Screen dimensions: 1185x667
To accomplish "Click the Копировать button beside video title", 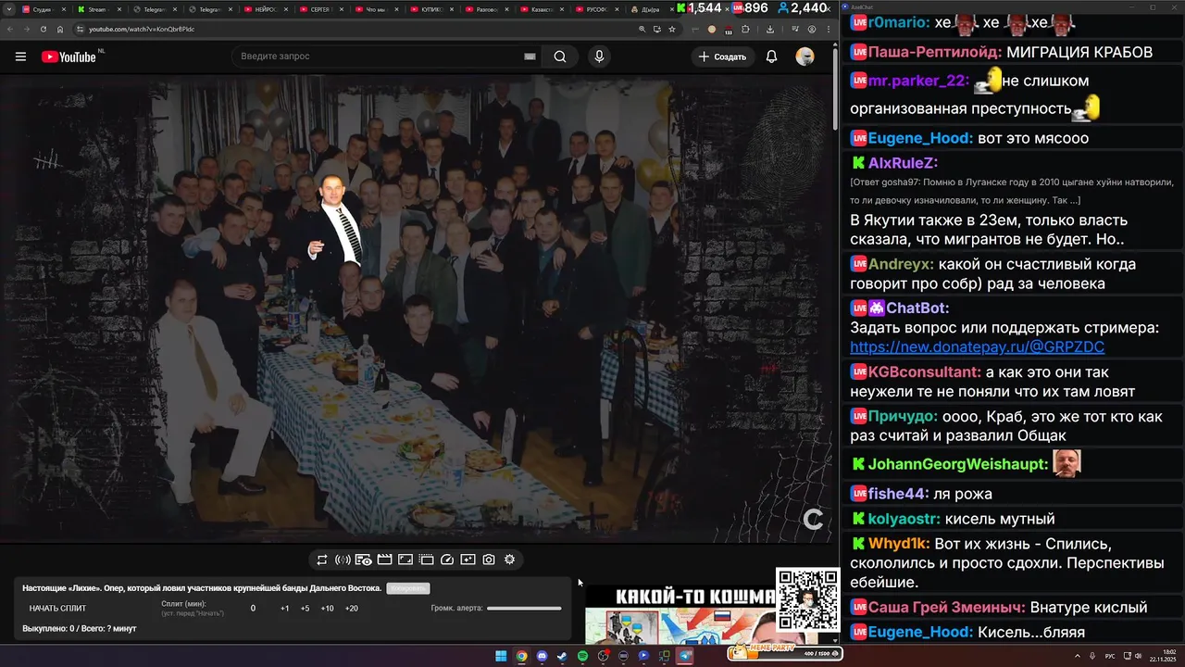I will pos(408,588).
